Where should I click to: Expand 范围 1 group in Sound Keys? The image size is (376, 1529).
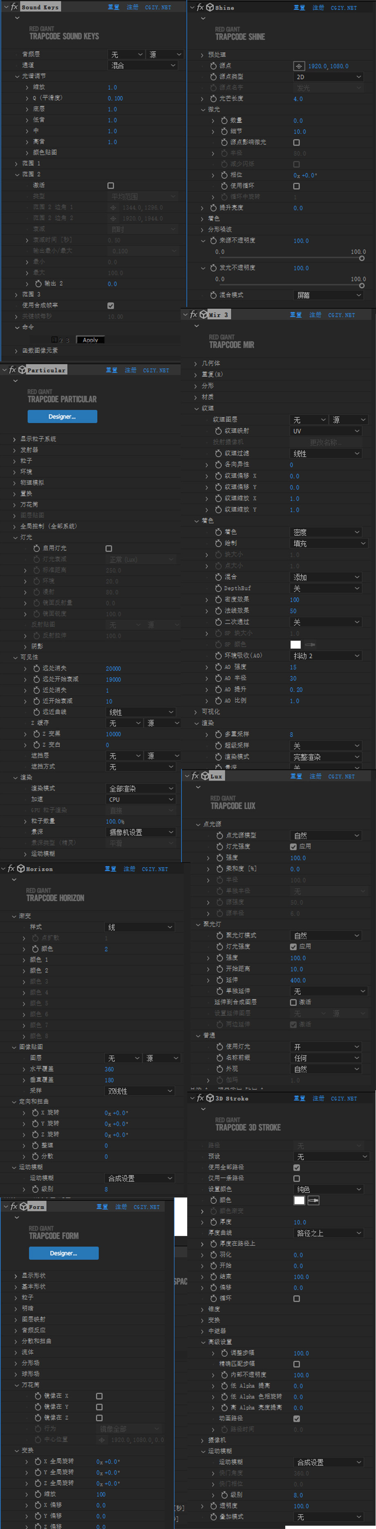17,163
